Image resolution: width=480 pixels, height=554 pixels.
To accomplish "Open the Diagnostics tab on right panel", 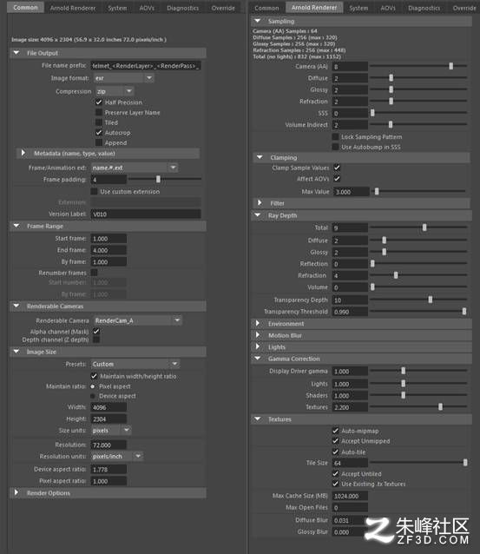I will (x=424, y=8).
